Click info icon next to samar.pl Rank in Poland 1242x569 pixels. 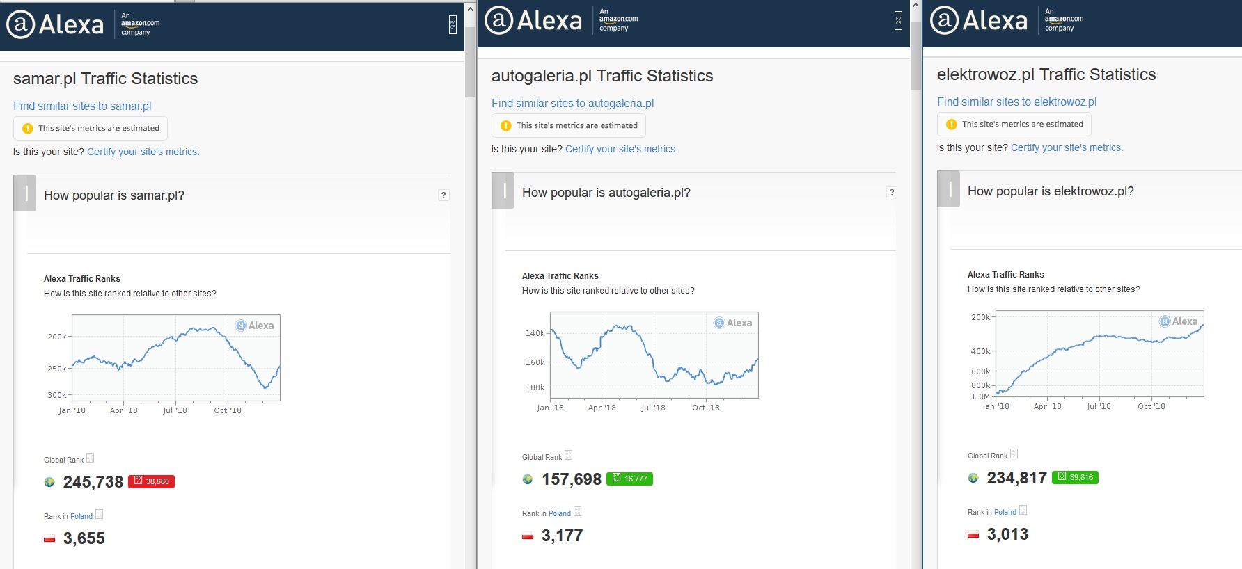[x=99, y=514]
